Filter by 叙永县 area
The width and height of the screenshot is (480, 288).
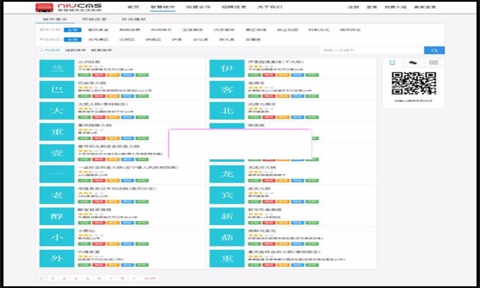[x=227, y=40]
